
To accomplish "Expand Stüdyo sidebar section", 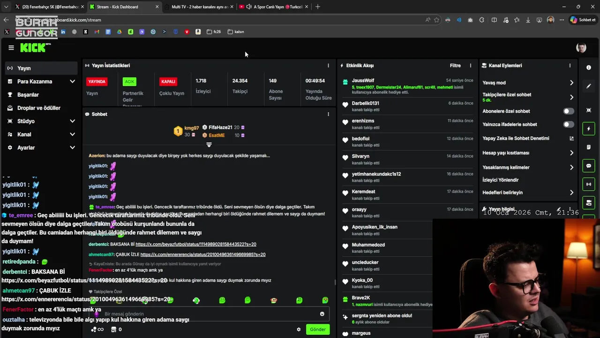I will (72, 121).
